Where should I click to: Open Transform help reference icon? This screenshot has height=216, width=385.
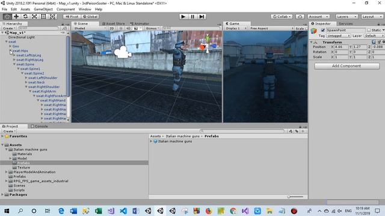tap(374, 42)
